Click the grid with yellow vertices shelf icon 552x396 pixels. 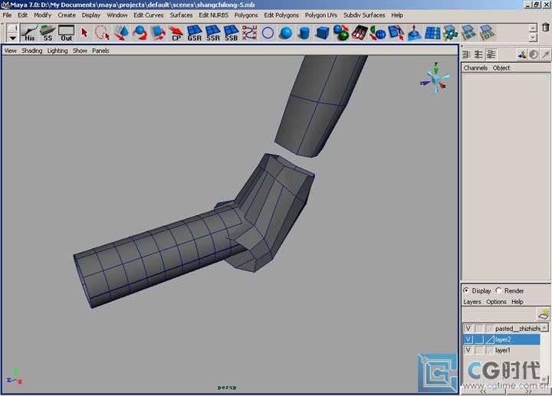451,33
